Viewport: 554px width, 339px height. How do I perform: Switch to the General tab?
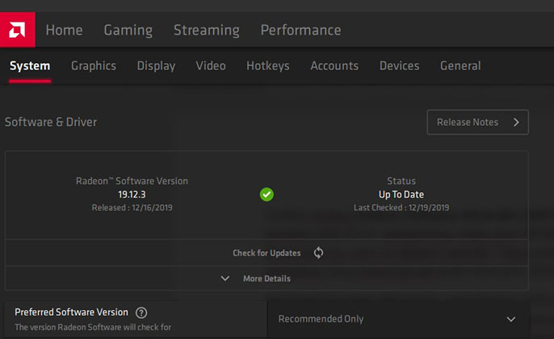click(x=460, y=65)
